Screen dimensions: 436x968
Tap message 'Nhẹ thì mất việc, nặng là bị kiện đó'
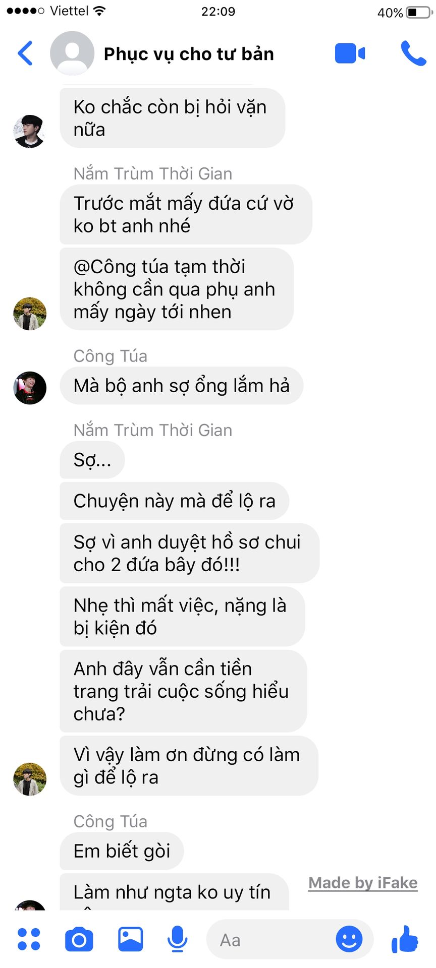click(x=182, y=617)
